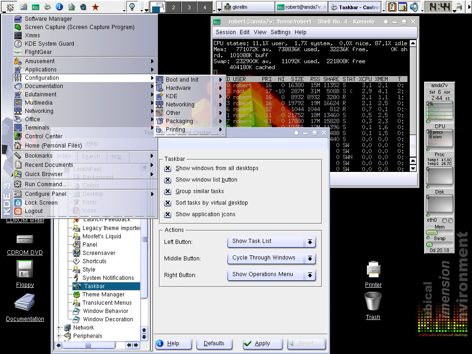Open the Trash desktop icon
Screen dimensions: 472x354
[x=373, y=306]
